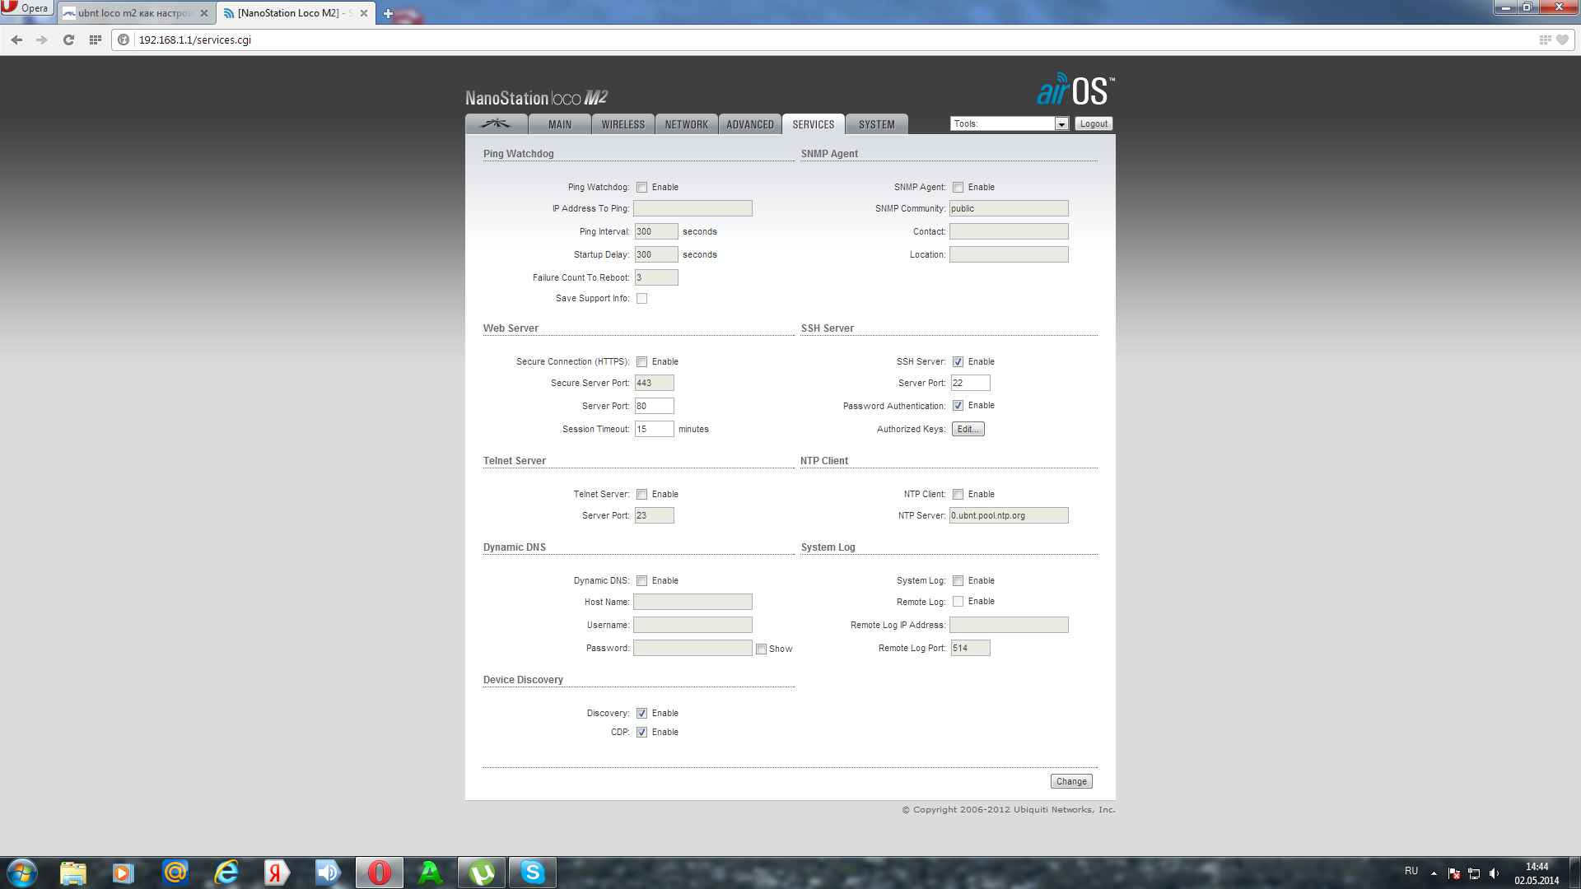Switch to the MAIN tab

[560, 124]
